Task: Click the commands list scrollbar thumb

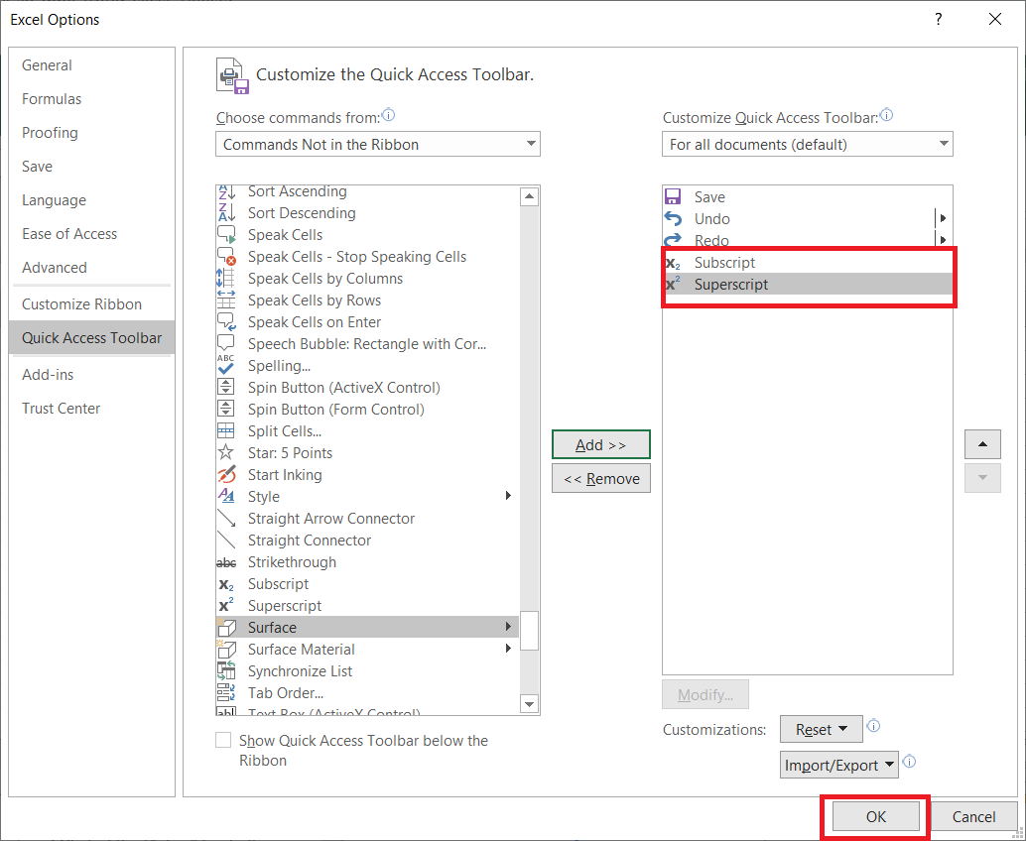Action: [x=529, y=631]
